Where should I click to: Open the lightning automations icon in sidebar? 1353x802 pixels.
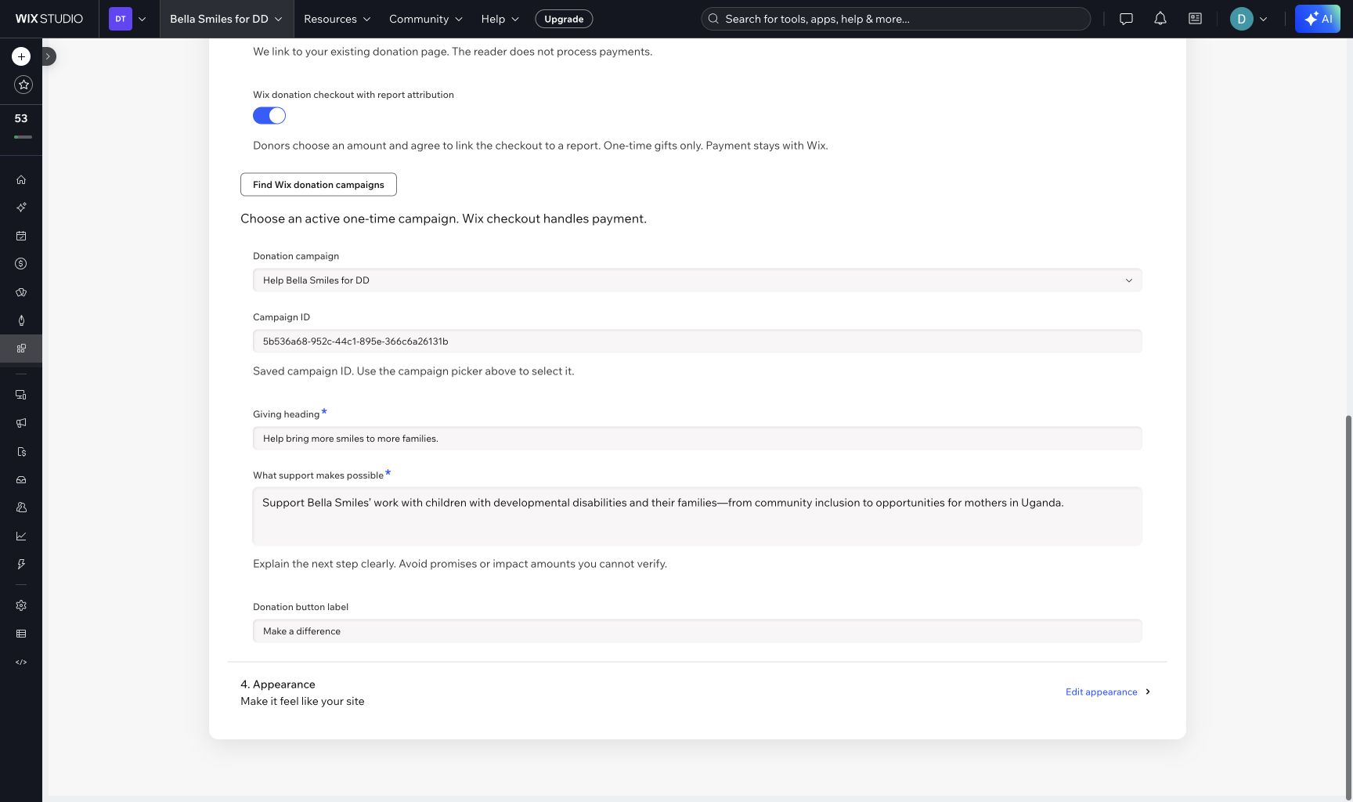[21, 564]
